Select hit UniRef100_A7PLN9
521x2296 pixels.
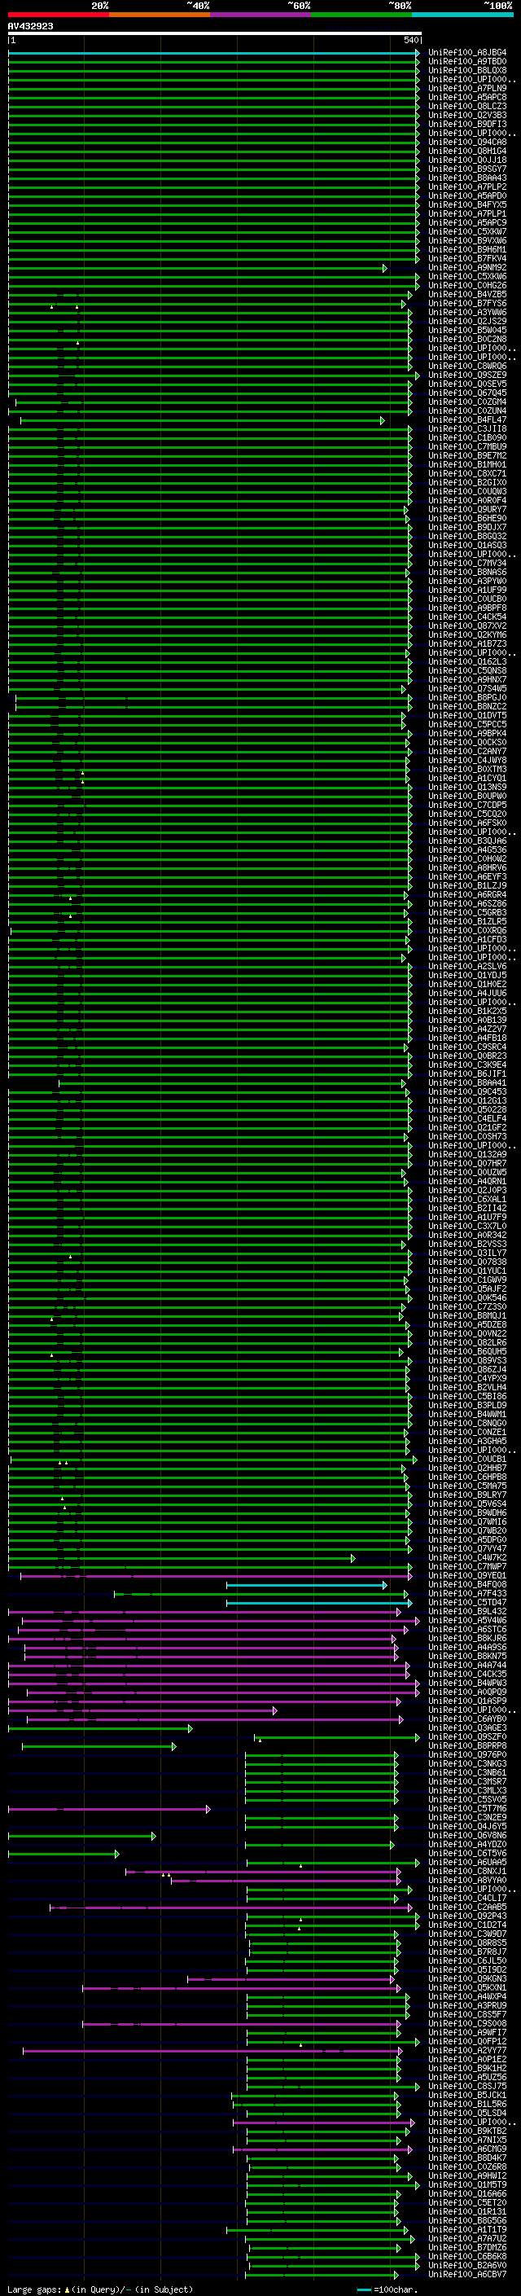[467, 88]
